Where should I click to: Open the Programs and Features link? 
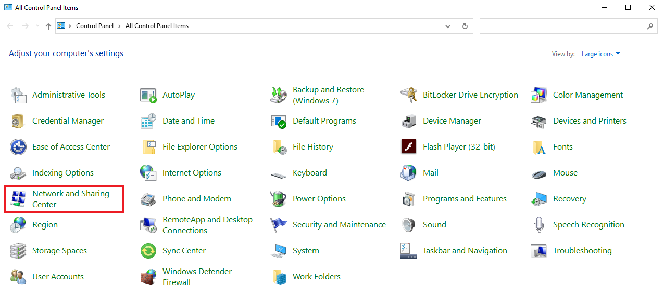point(465,199)
